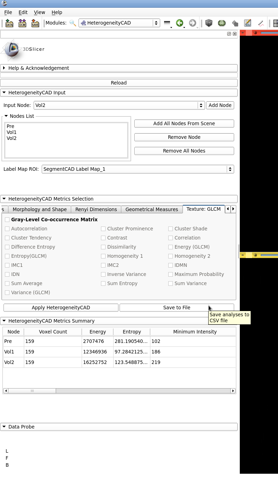The height and width of the screenshot is (486, 278).
Task: Enable the Gray-Level Co-occurrence Matrix checkbox
Action: [x=7, y=220]
